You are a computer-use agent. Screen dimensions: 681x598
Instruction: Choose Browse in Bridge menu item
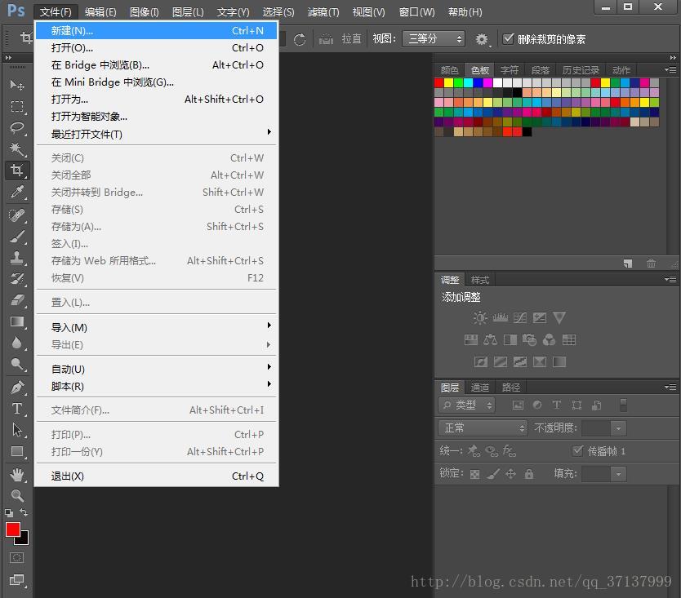tap(156, 64)
